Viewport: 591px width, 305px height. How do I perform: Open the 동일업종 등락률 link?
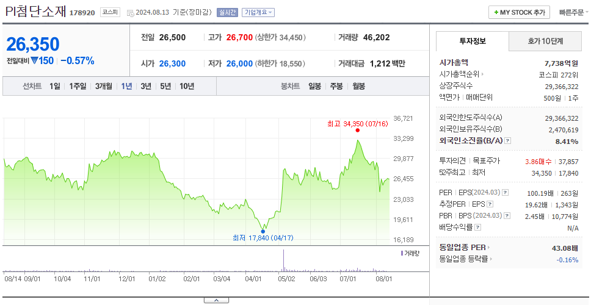pos(466,259)
